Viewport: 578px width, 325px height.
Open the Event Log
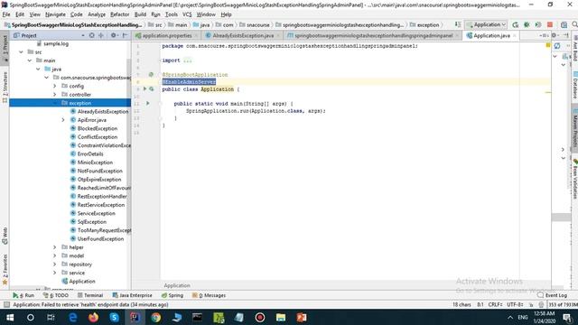tap(552, 295)
